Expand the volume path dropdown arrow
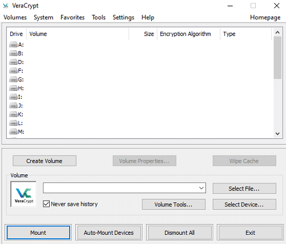The width and height of the screenshot is (286, 244). pos(202,188)
